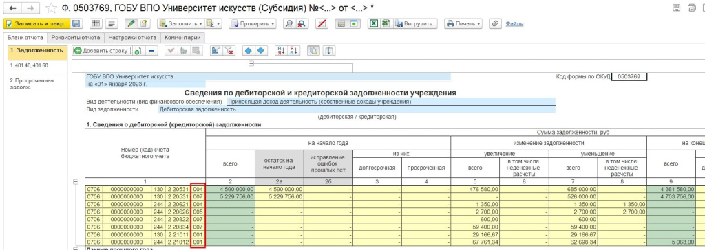
Task: Click the Вид задолженности field Дебиторская задолженность
Action: 357,109
